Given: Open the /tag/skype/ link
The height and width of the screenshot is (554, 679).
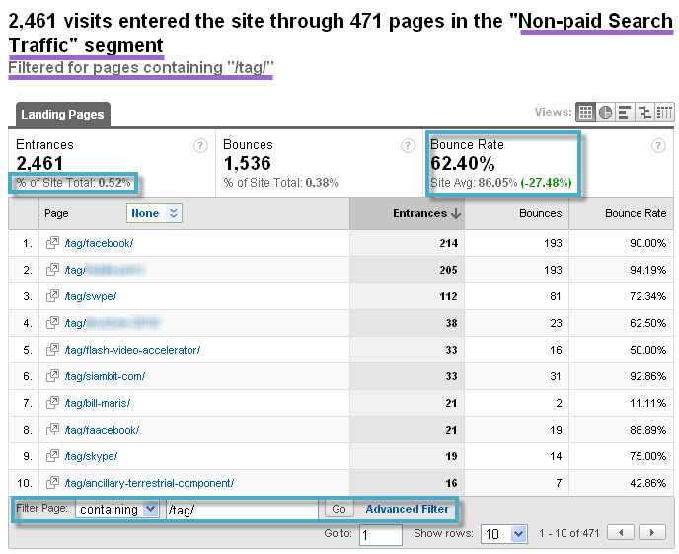Looking at the screenshot, I should [91, 456].
